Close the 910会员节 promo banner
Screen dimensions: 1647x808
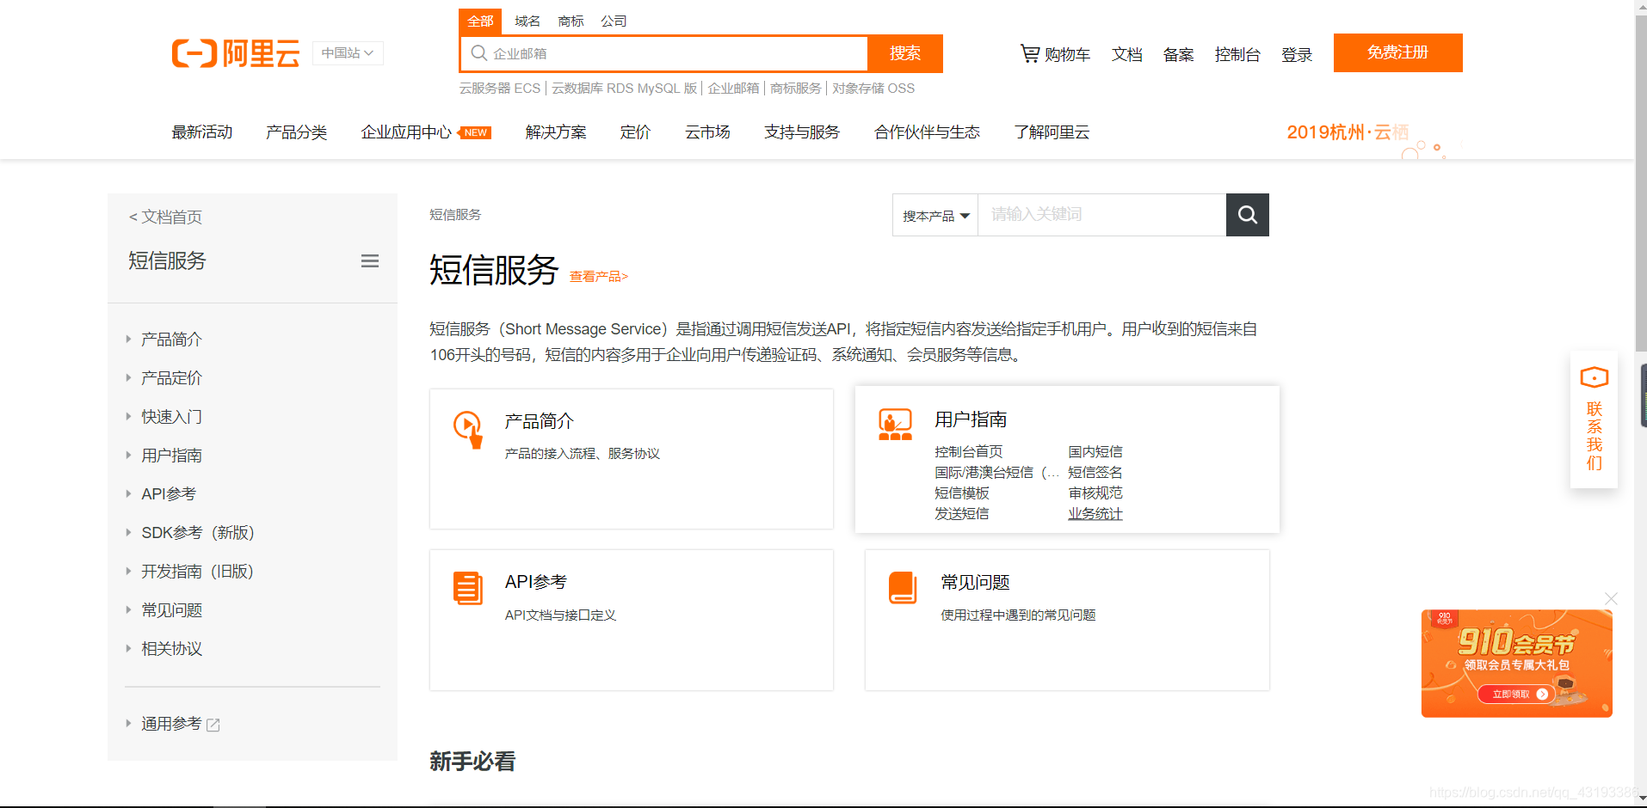(x=1611, y=598)
